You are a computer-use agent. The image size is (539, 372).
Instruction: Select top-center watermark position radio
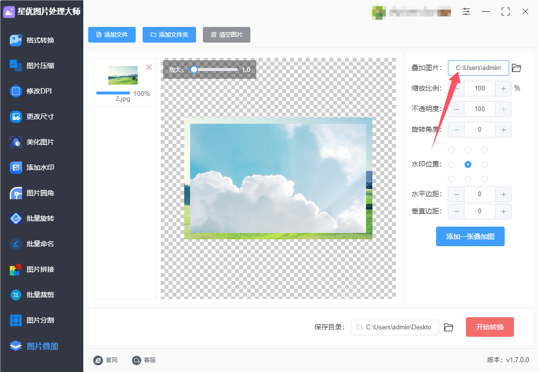click(x=468, y=150)
